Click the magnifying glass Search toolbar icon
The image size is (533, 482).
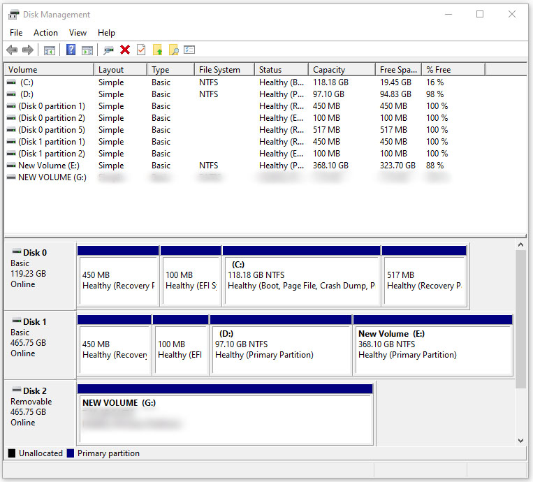[174, 50]
